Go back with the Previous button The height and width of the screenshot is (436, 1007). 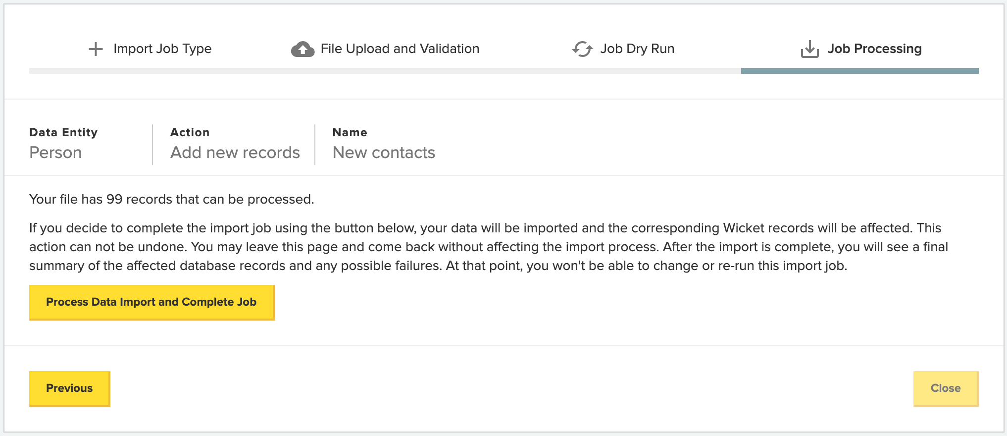pyautogui.click(x=69, y=388)
